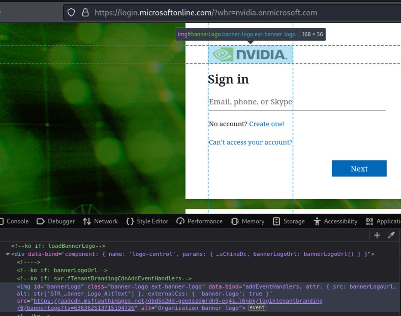Image resolution: width=401 pixels, height=316 pixels.
Task: Click the plus icon to create new node
Action: (x=377, y=235)
